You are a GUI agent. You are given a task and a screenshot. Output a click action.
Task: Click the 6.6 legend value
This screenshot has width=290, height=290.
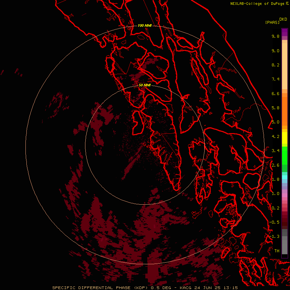click(275, 93)
